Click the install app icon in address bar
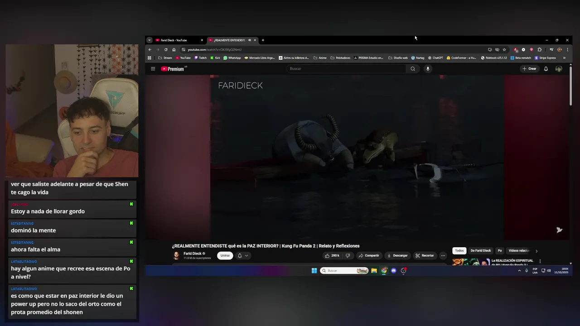This screenshot has height=326, width=580. 490,50
